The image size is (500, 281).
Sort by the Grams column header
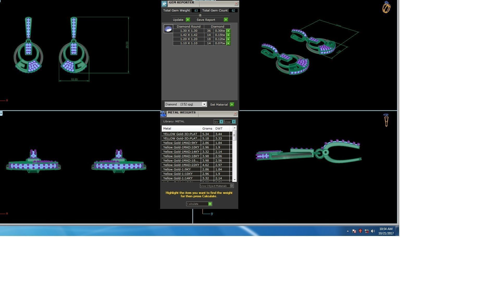[207, 129]
